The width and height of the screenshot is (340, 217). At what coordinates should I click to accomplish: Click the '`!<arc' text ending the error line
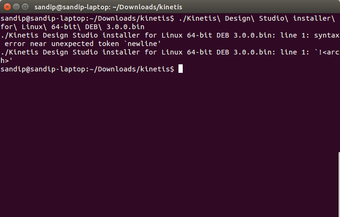tap(326, 52)
